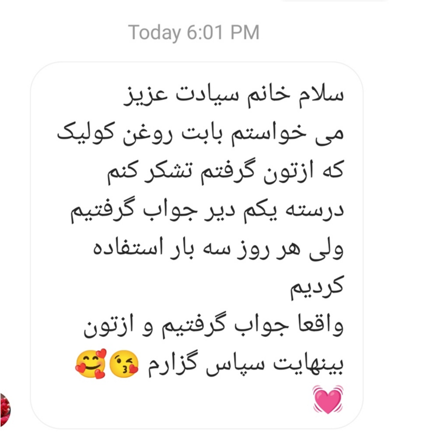The width and height of the screenshot is (430, 434).
Task: Open the sender's profile picture avatar
Action: 4,410
